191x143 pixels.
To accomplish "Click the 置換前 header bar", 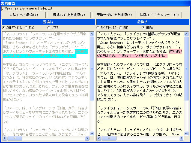I will tap(48, 22).
